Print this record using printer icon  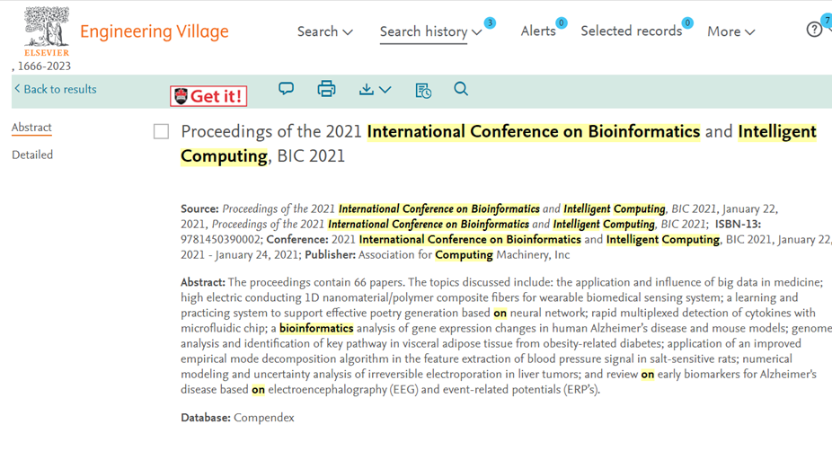[x=326, y=89]
